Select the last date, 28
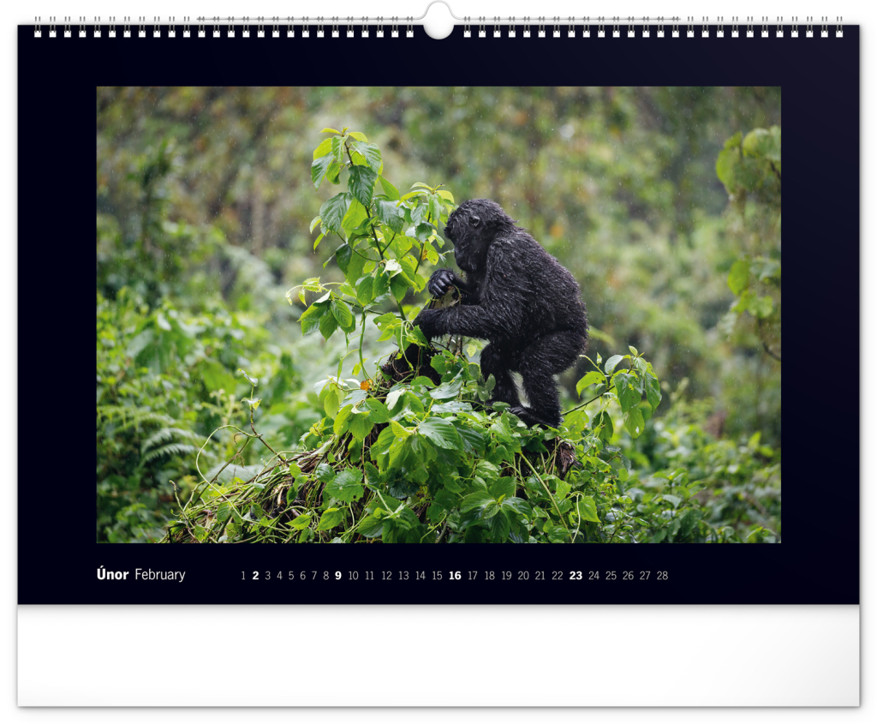877x724 pixels. (662, 576)
